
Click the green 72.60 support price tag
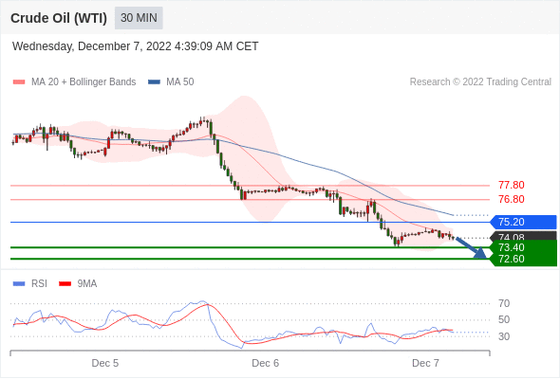pos(523,260)
